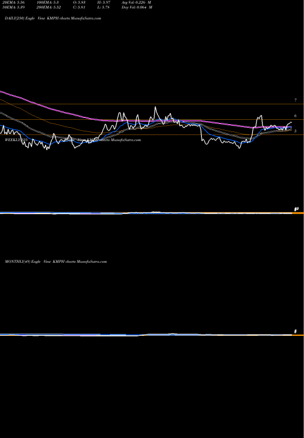
Task: Click the price axis label 7
Action: pyautogui.click(x=295, y=100)
